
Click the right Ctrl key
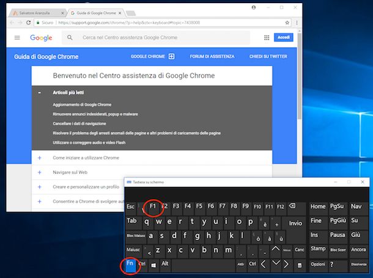[x=253, y=265]
